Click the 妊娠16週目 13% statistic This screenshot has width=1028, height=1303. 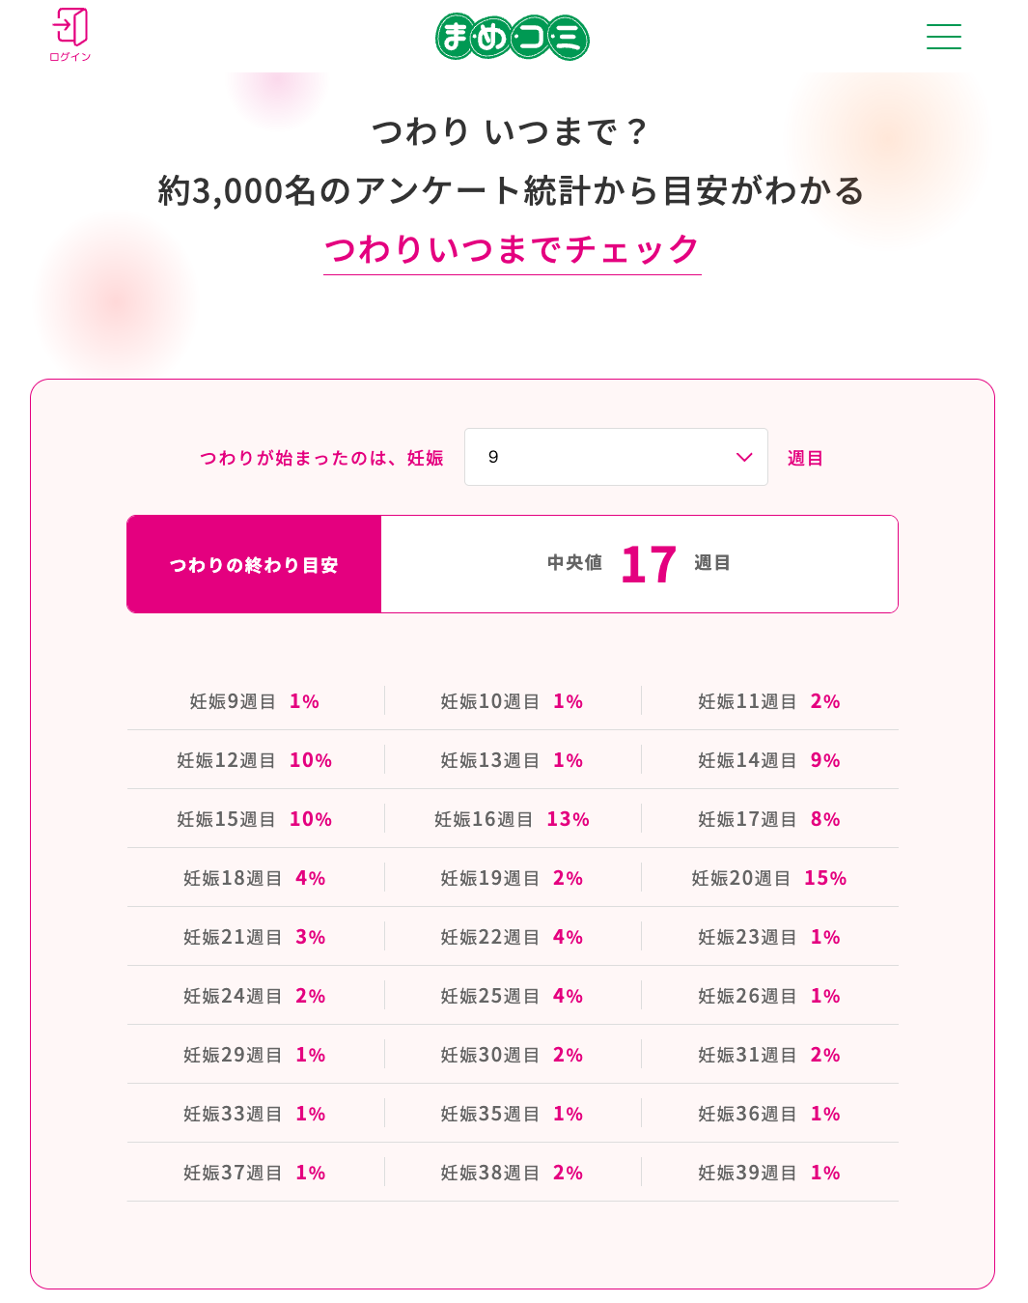coord(513,818)
